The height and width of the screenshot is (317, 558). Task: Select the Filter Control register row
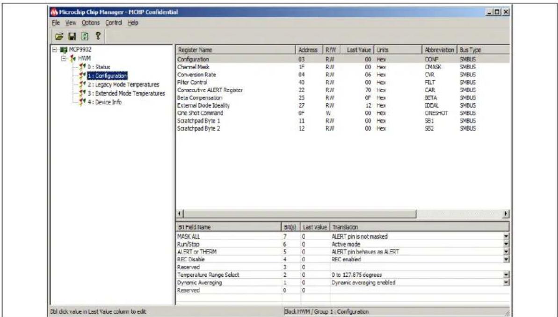coord(343,83)
